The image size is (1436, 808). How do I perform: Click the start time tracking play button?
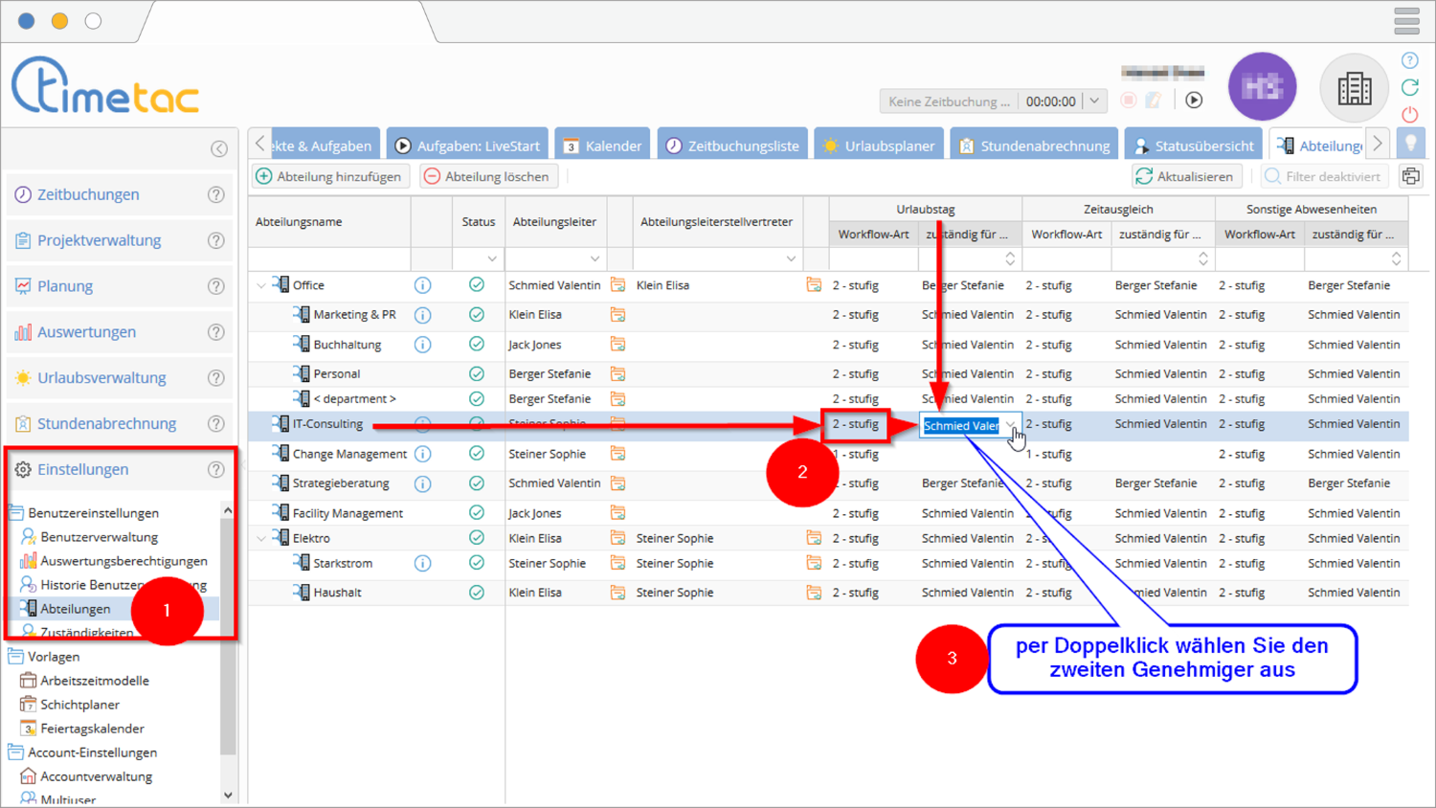1194,101
